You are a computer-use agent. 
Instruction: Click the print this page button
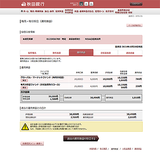point(134,25)
